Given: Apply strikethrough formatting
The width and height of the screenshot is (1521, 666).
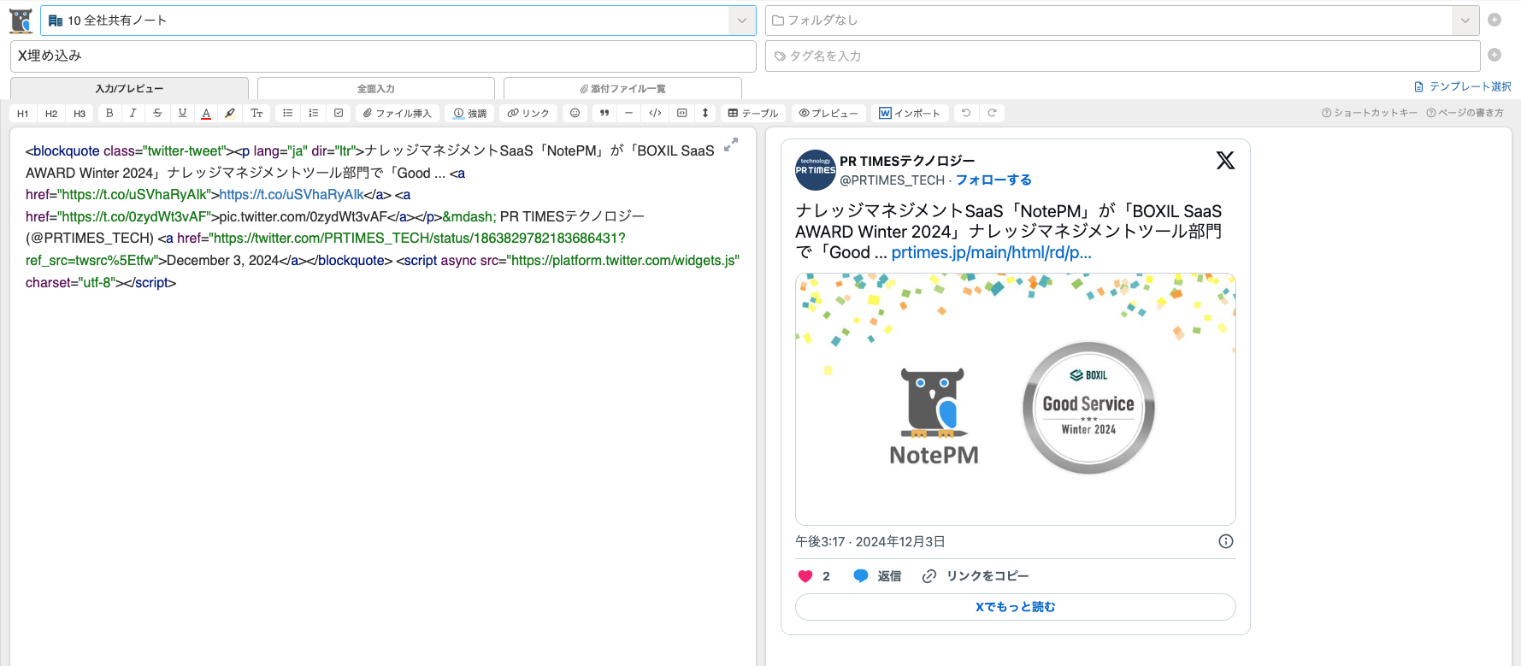Looking at the screenshot, I should pos(157,113).
